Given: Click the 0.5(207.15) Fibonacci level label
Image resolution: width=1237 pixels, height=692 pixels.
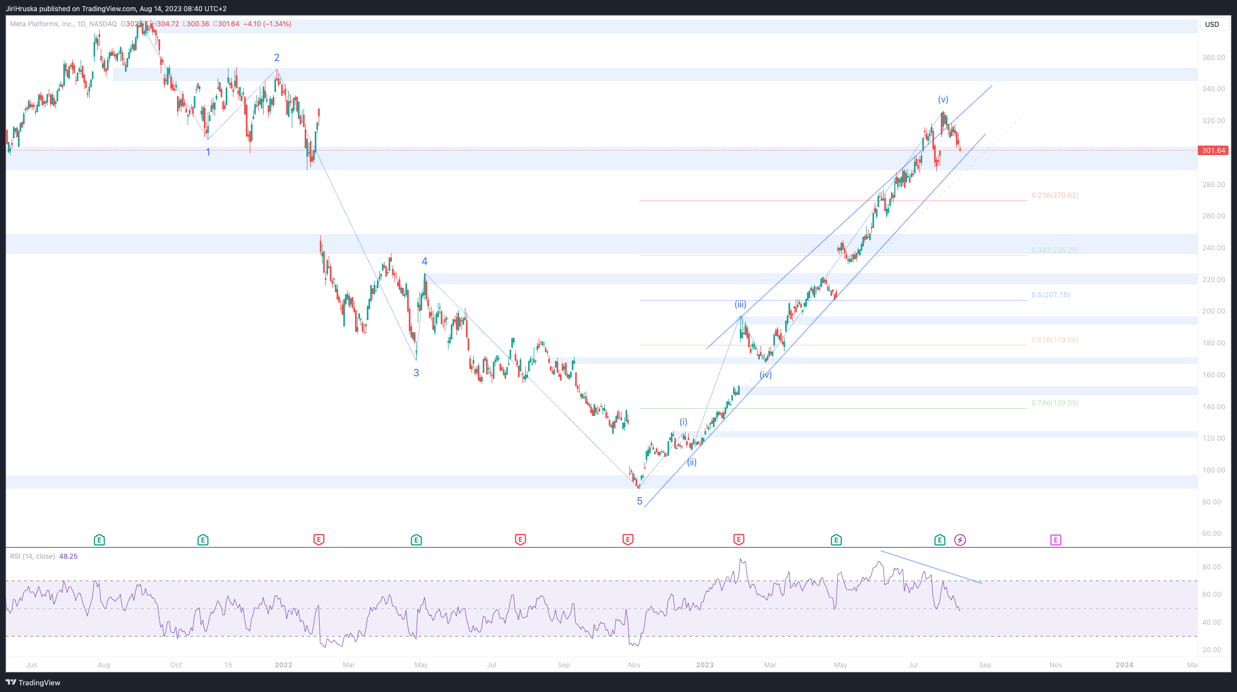Looking at the screenshot, I should pyautogui.click(x=1050, y=294).
